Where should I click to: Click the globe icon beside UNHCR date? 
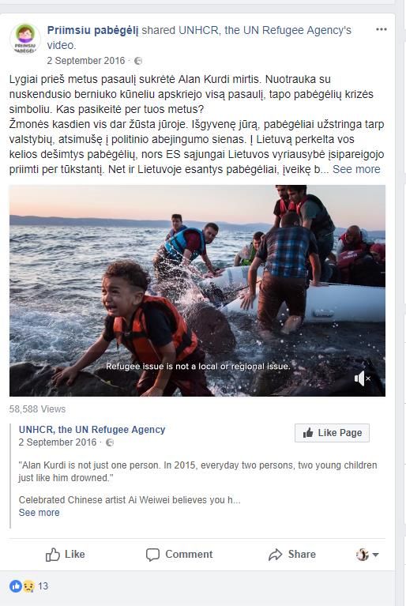coord(110,442)
